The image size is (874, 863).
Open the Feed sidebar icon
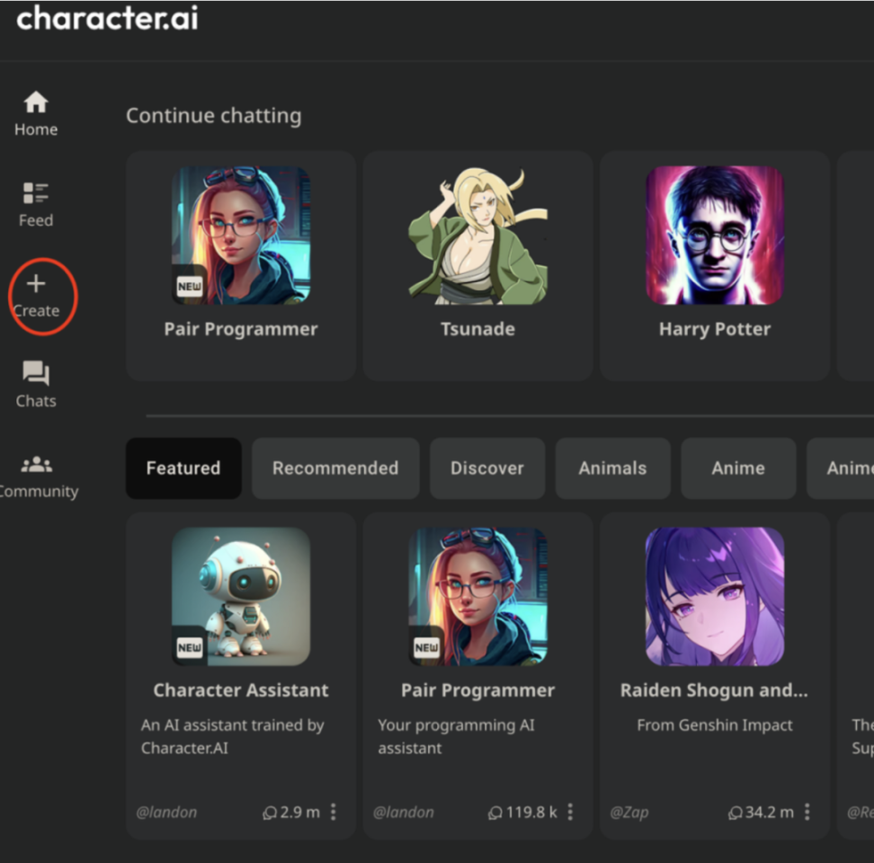coord(36,193)
